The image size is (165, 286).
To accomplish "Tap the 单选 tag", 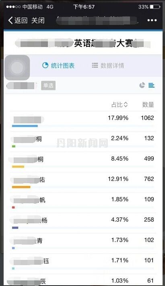I will [48, 86].
